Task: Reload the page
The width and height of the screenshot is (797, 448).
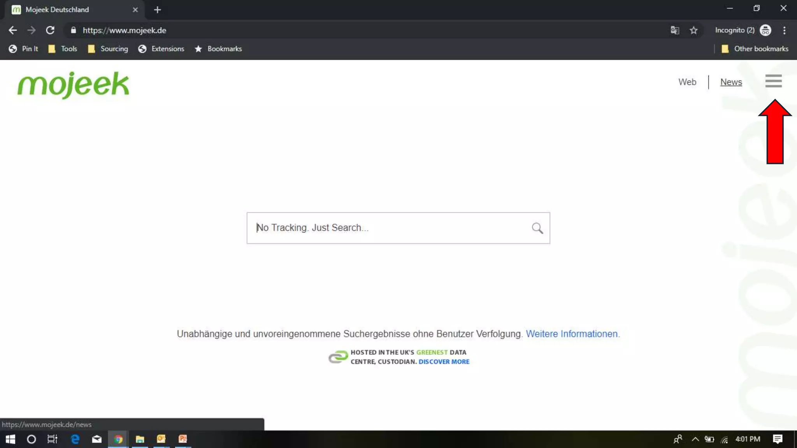Action: [x=50, y=30]
